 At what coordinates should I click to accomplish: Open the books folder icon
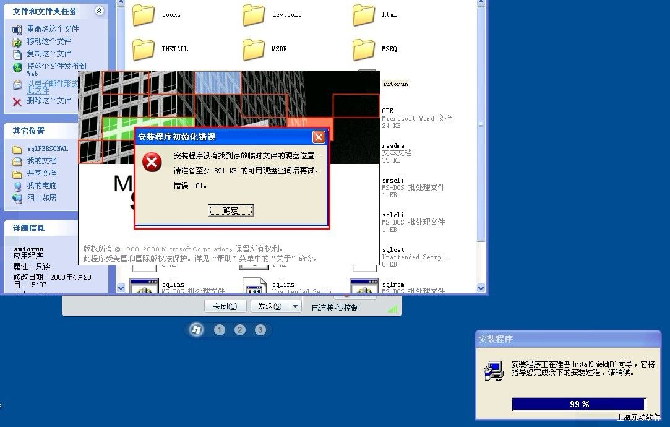point(144,15)
